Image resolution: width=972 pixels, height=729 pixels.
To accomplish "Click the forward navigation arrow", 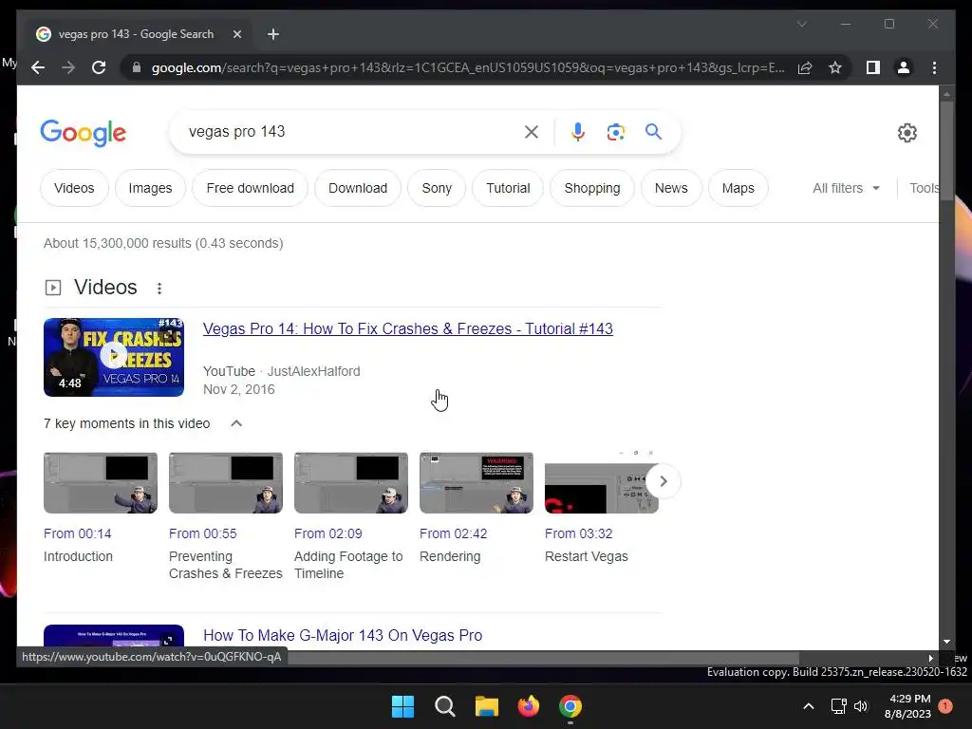I will click(68, 67).
